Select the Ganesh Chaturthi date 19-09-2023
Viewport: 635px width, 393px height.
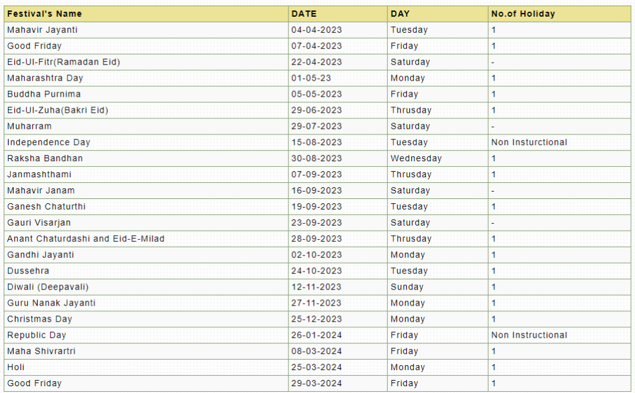click(316, 206)
